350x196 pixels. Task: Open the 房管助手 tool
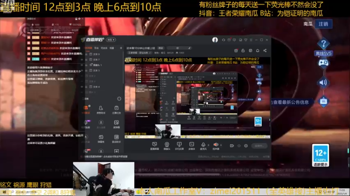(x=101, y=110)
